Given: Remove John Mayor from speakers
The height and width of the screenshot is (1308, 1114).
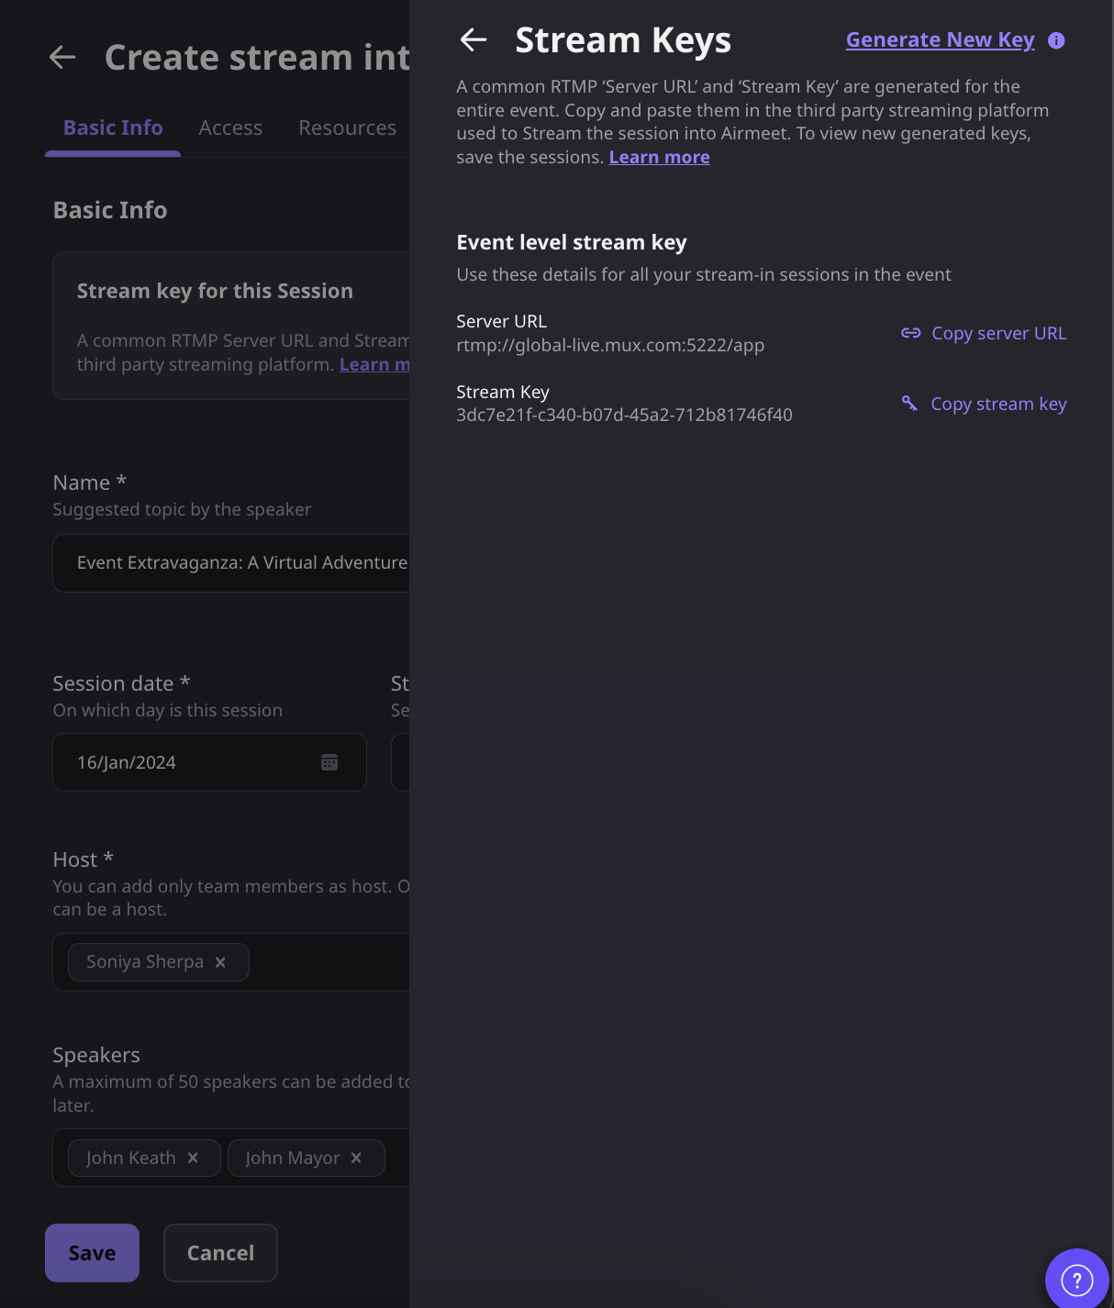Looking at the screenshot, I should click(x=356, y=1158).
